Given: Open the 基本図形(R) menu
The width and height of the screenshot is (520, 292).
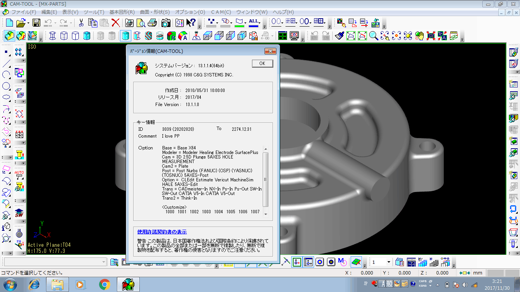Looking at the screenshot, I should (x=121, y=12).
